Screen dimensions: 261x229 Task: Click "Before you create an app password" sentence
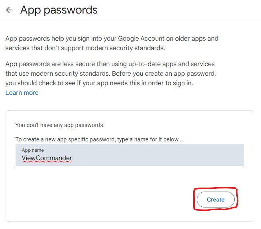(x=163, y=74)
